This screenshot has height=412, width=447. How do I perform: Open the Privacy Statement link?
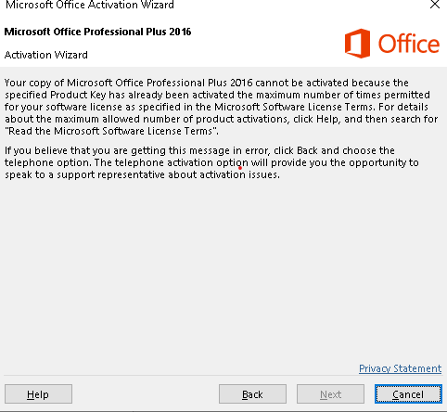point(400,368)
